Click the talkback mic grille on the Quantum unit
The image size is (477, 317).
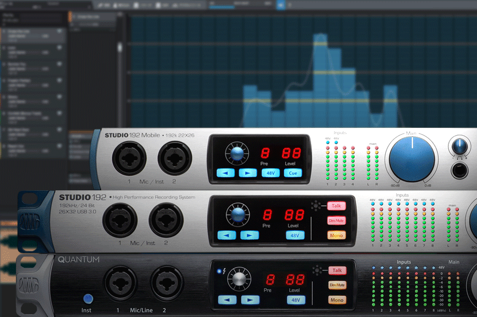[x=317, y=270]
